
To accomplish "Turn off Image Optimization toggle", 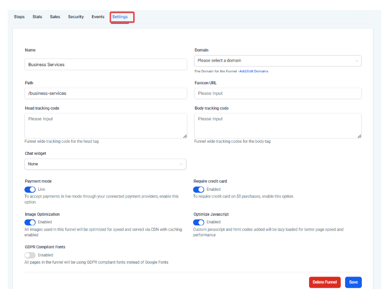I will pos(30,222).
